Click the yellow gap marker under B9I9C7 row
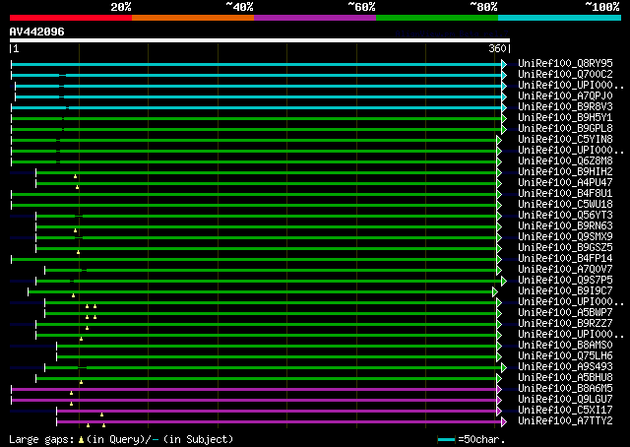 click(x=73, y=296)
